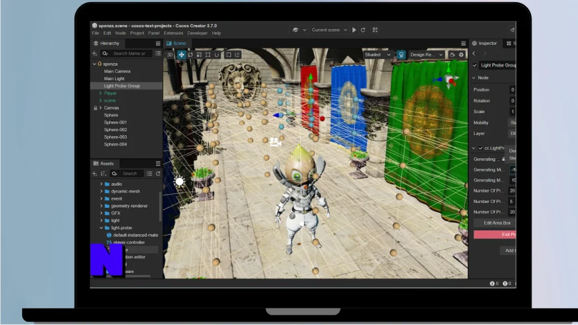Viewport: 578px width, 325px height.
Task: Open Assets panel hamburger menu
Action: coord(158,164)
